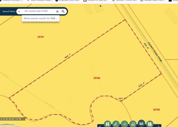Open the Bookmark widget icon
Screen dimensions: 178x127
coord(107,124)
